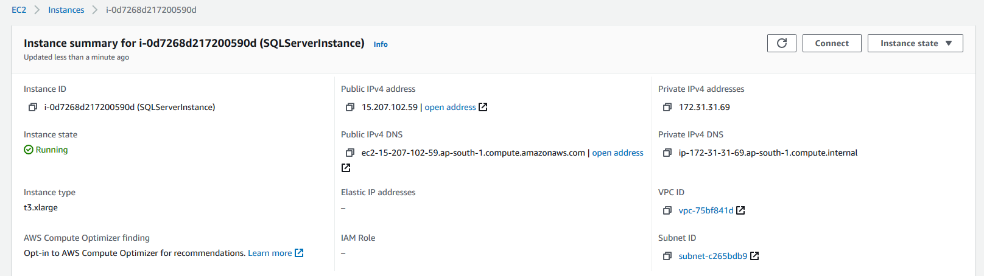Navigate to Instances breadcrumb link

point(66,10)
